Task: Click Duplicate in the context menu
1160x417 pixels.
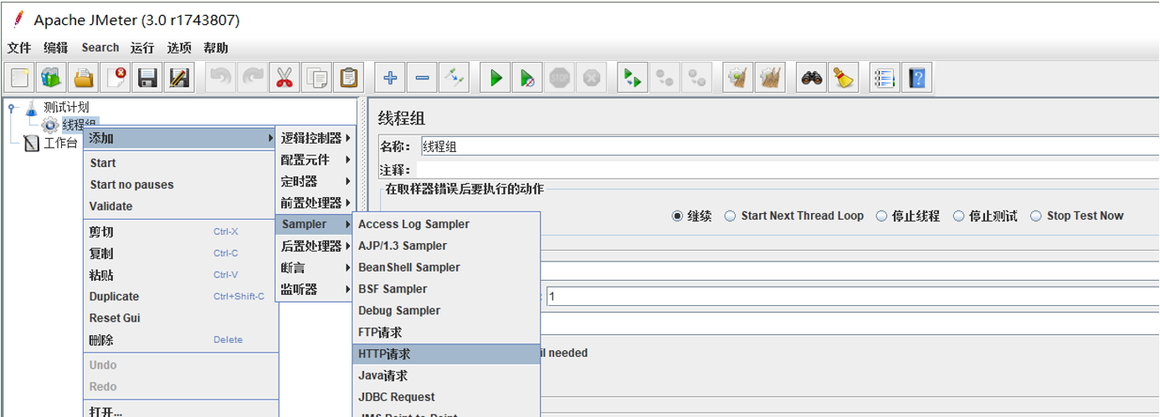Action: [181, 297]
